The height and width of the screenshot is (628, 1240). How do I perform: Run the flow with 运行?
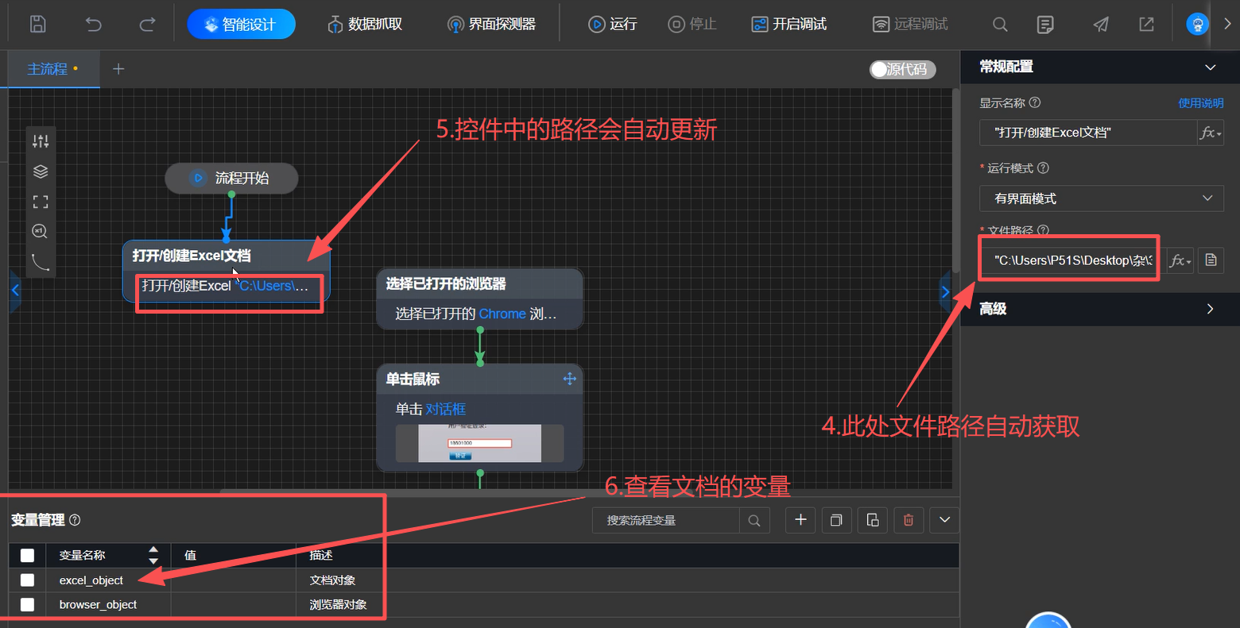click(613, 25)
